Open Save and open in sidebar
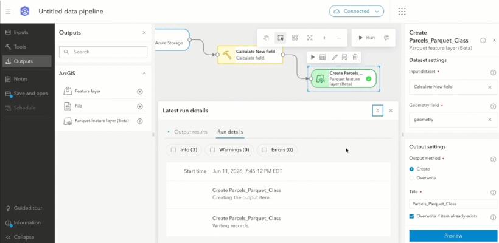This screenshot has width=499, height=243. (x=27, y=94)
